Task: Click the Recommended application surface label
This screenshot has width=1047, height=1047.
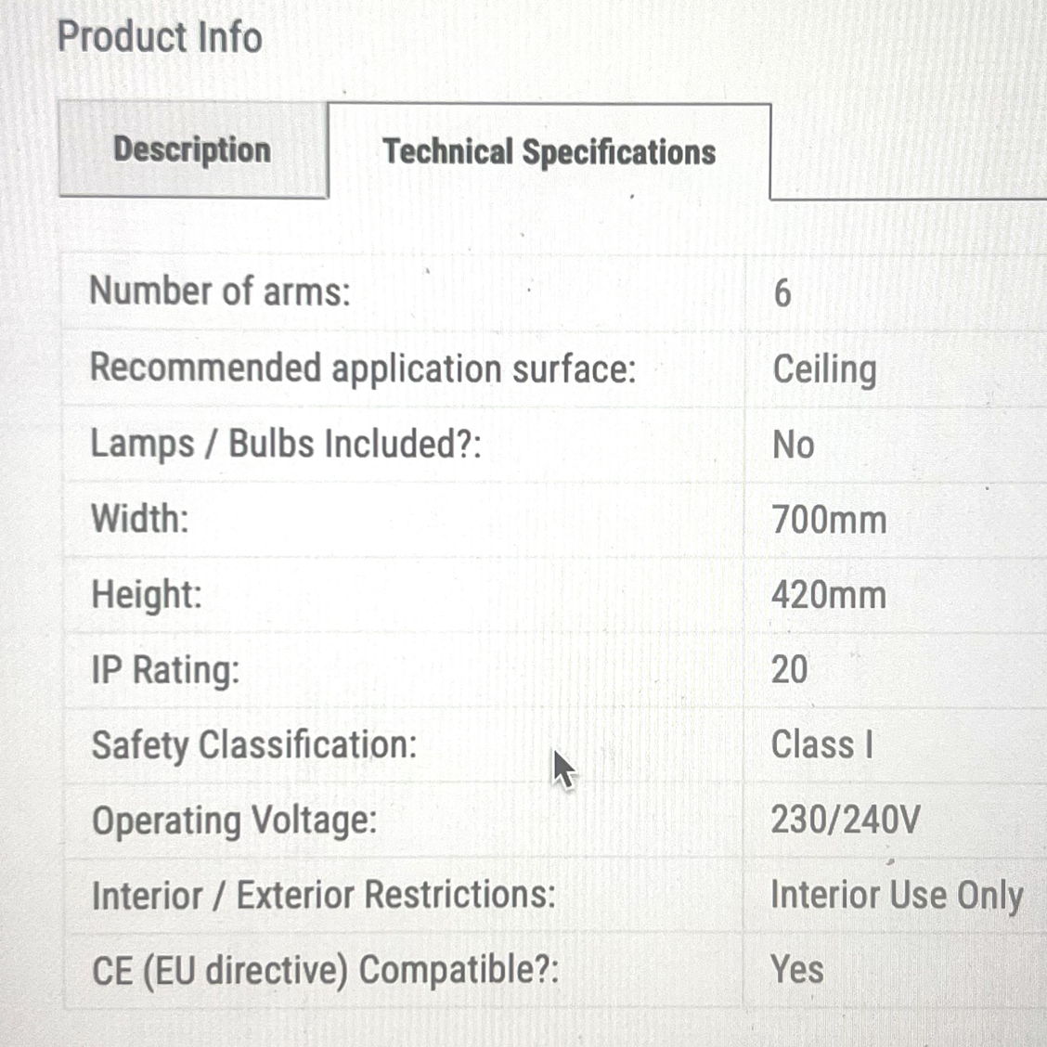Action: [363, 368]
